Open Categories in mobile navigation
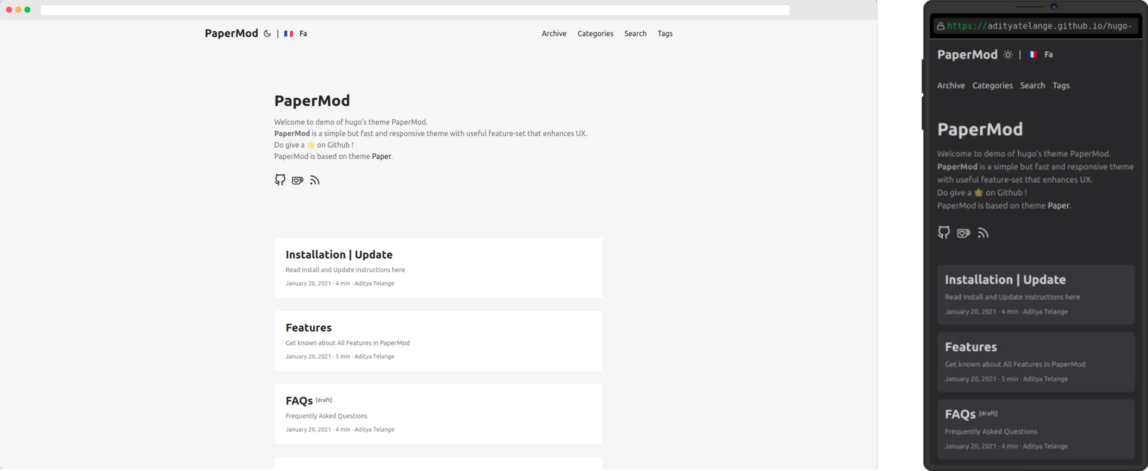The width and height of the screenshot is (1148, 471). pyautogui.click(x=992, y=85)
